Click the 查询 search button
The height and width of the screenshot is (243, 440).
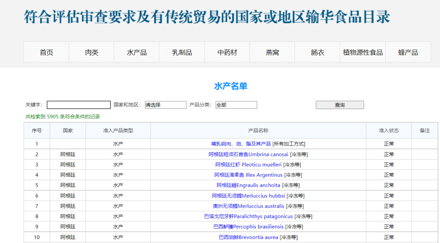click(x=339, y=105)
